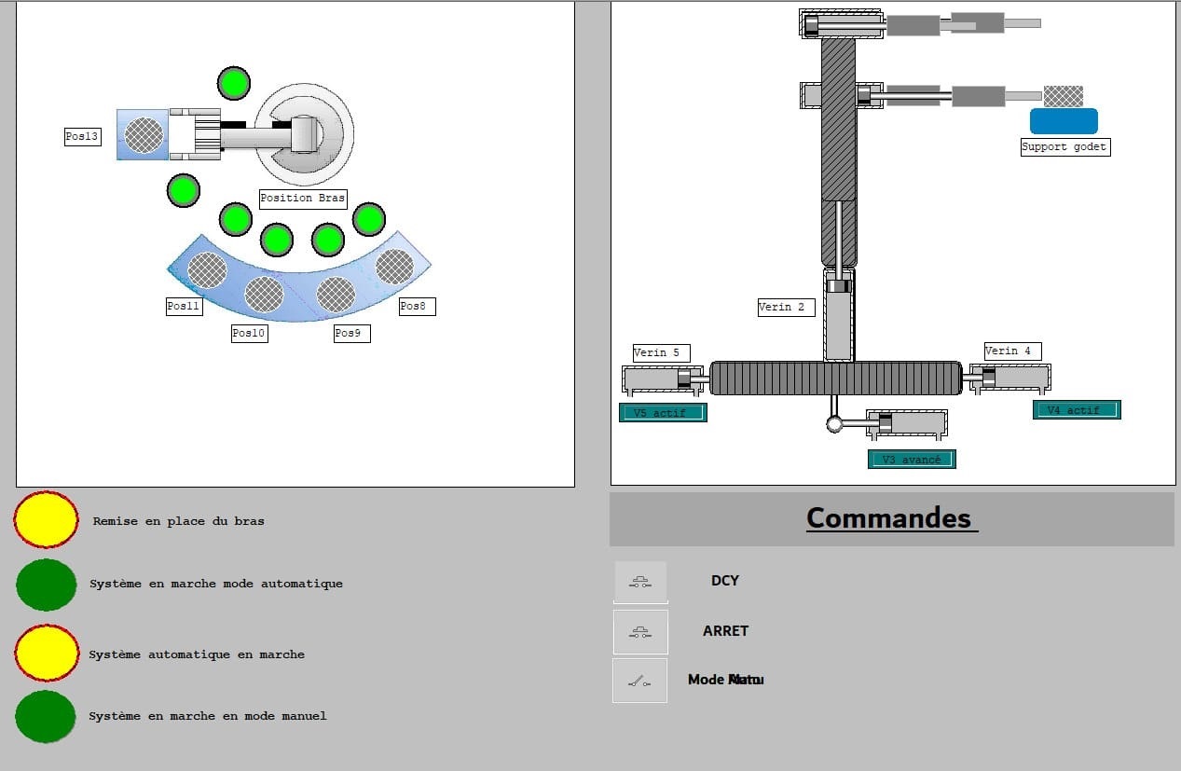Click the hatched cup above Pos9 label
Screen dimensions: 1181x771
pyautogui.click(x=336, y=294)
